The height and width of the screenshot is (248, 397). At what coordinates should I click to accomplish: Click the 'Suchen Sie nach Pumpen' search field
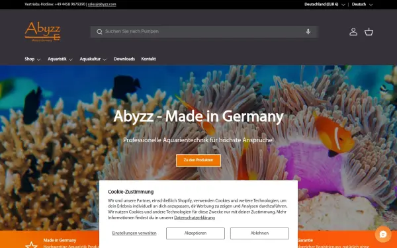coord(204,32)
